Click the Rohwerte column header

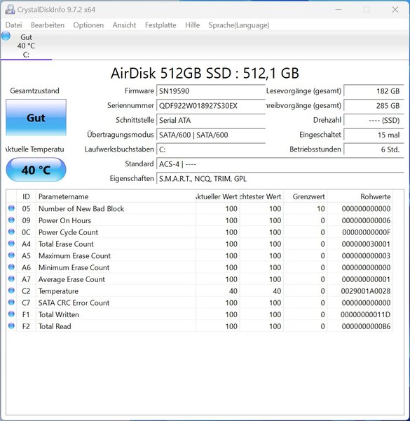tap(360, 196)
